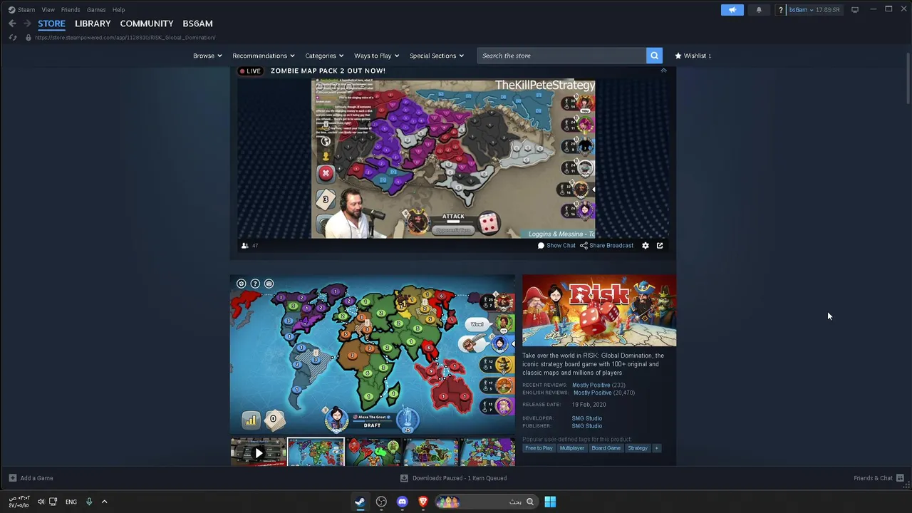The height and width of the screenshot is (513, 912).
Task: Collapse the live broadcast panel chevron
Action: pos(663,71)
